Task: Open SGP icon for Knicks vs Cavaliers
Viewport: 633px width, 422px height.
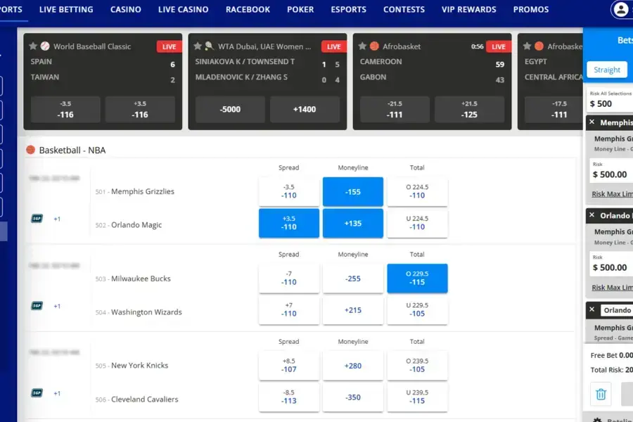Action: pyautogui.click(x=37, y=393)
